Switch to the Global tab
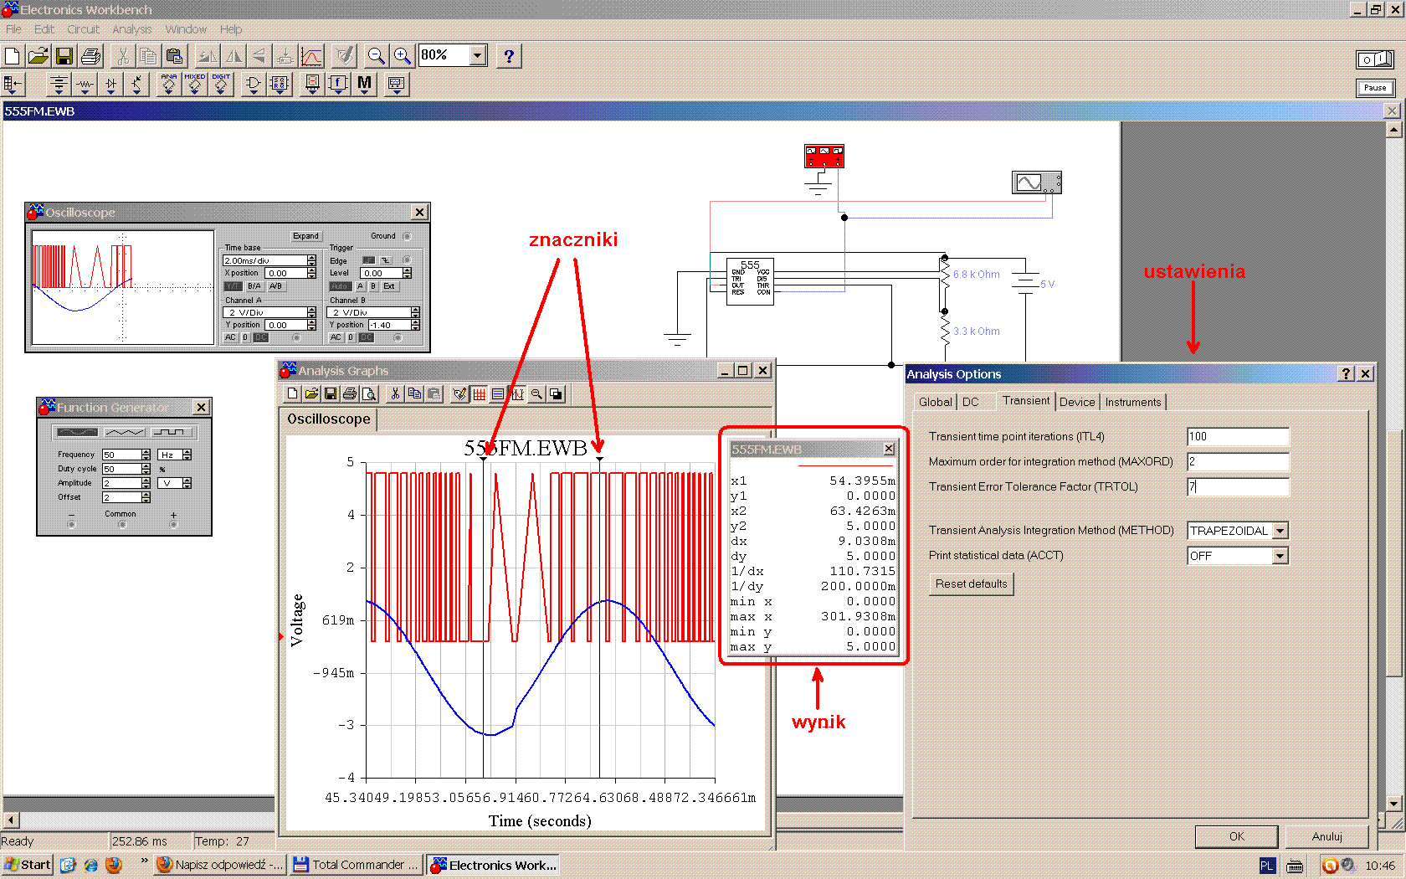Image resolution: width=1406 pixels, height=879 pixels. pos(934,402)
